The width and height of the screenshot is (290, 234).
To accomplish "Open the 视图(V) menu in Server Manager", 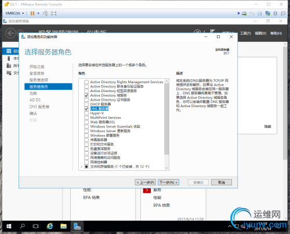I will (x=260, y=34).
